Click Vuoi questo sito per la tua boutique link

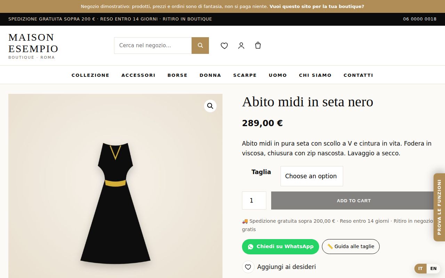coord(317,6)
